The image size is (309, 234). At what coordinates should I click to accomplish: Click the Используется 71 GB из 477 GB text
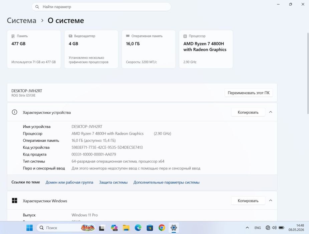[33, 62]
